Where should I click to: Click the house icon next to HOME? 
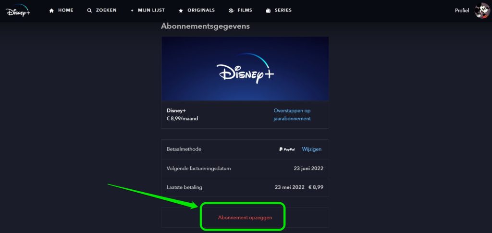click(52, 11)
